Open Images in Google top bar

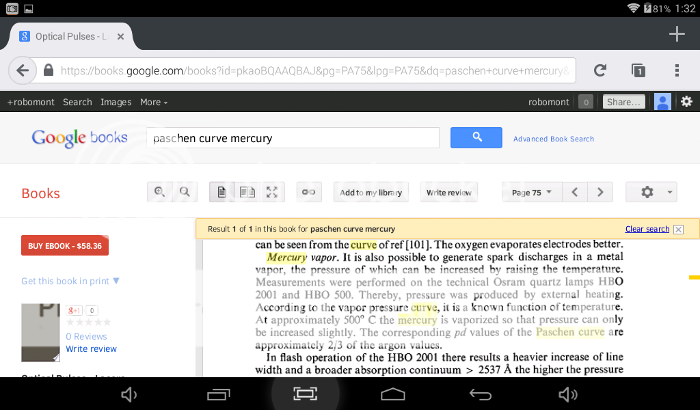click(x=116, y=102)
